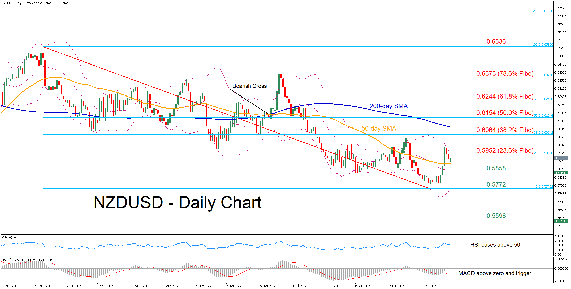571x289 pixels.
Task: Click the green 0.5598 support label
Action: [496, 216]
